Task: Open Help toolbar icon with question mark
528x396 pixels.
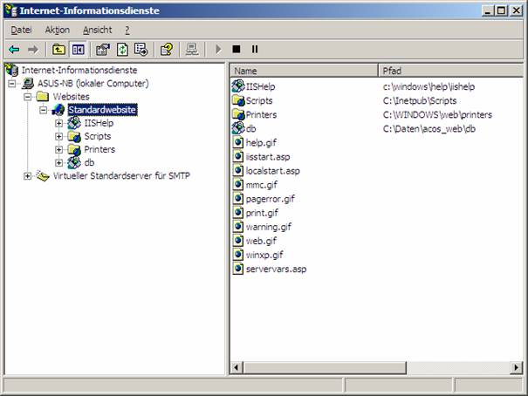Action: coord(167,50)
